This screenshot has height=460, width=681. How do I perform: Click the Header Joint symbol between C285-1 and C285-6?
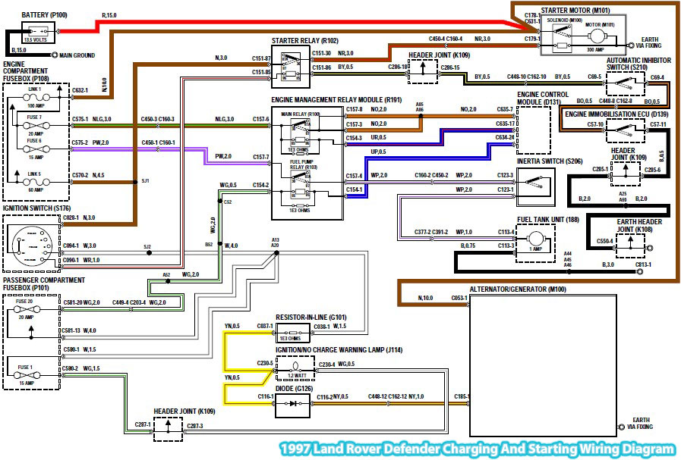(x=626, y=173)
